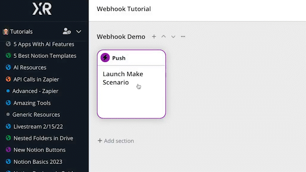Click the Amazing Tools globe icon

pyautogui.click(x=8, y=103)
